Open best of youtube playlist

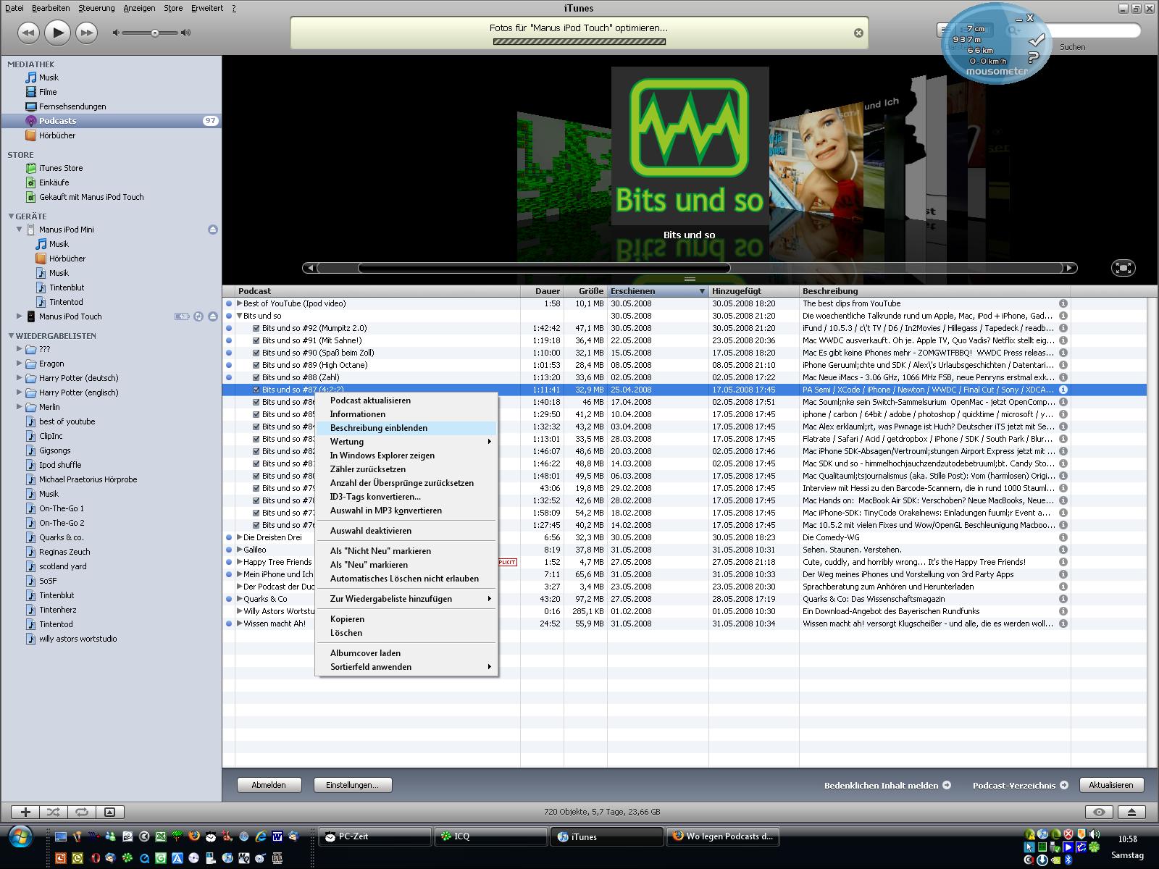67,421
